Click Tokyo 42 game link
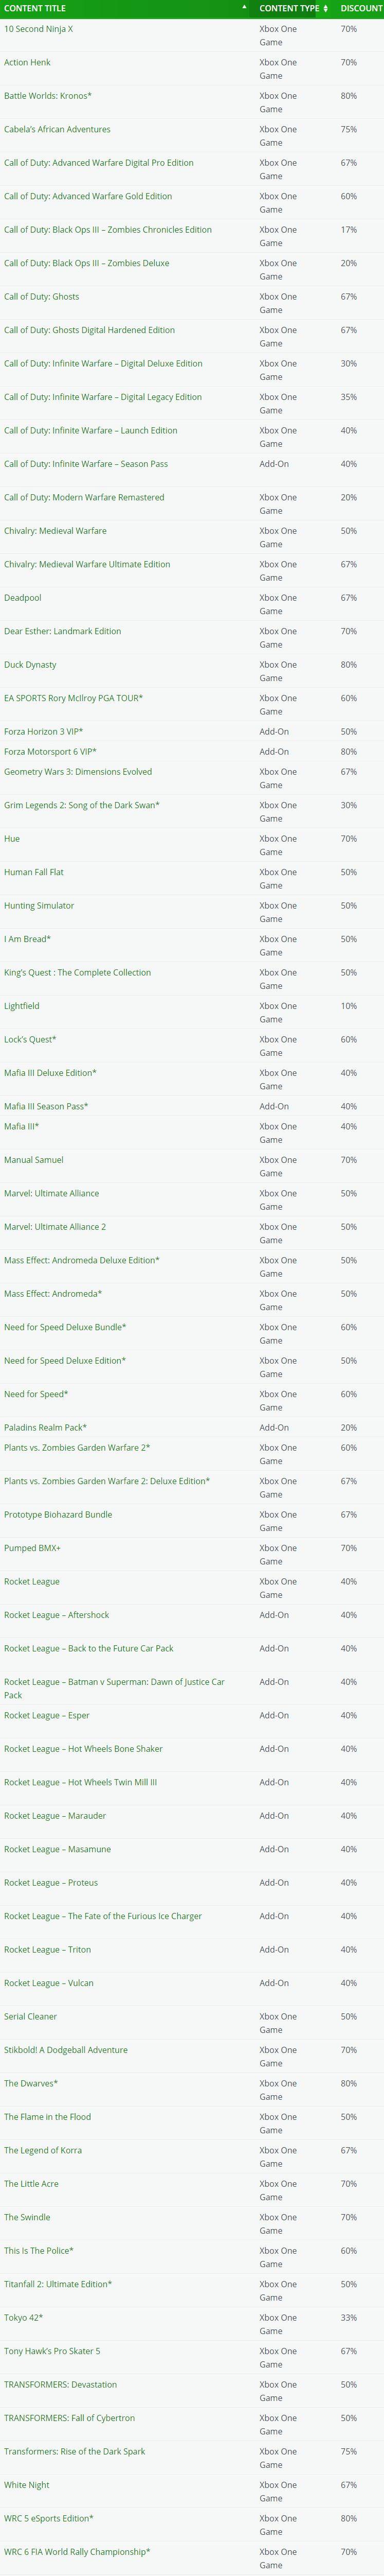This screenshot has width=384, height=2576. pyautogui.click(x=24, y=2317)
